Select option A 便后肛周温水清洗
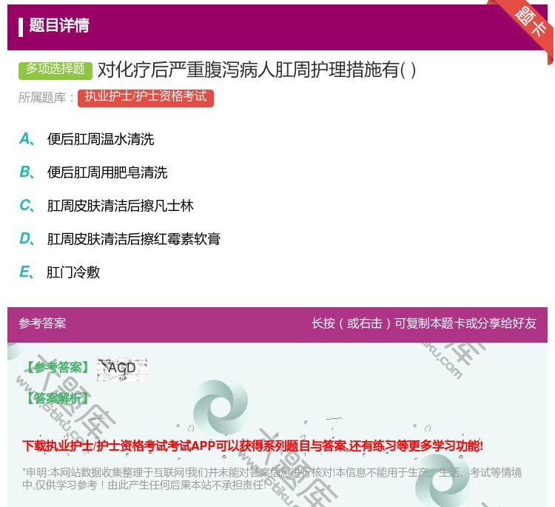Viewport: 555px width, 507px height. 101,139
